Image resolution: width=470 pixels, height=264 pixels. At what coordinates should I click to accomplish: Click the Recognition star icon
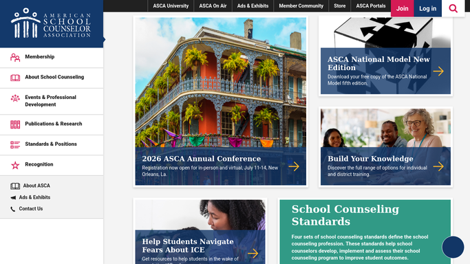(x=15, y=165)
